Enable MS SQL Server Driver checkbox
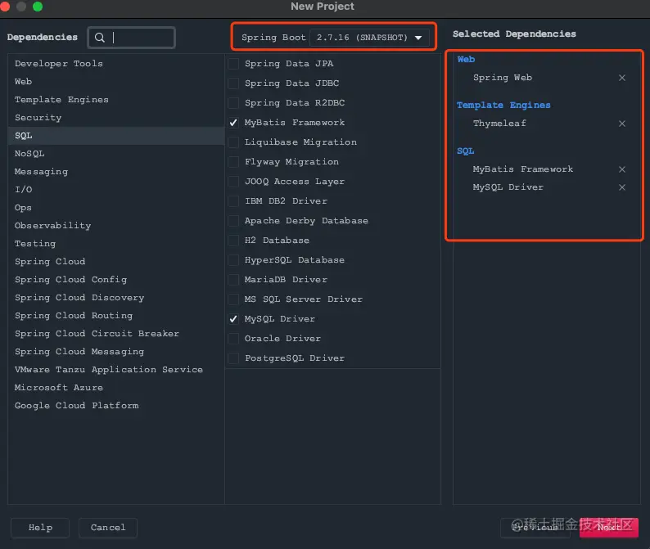Viewport: 650px width, 549px height. click(233, 299)
